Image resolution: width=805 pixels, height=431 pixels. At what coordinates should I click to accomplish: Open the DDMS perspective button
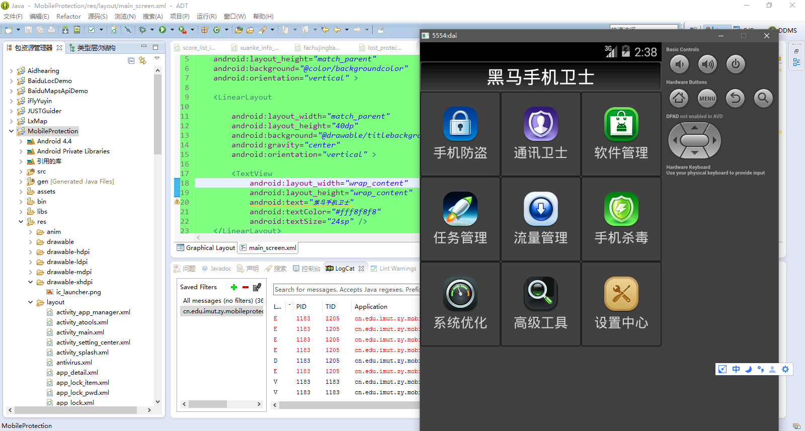pyautogui.click(x=783, y=30)
